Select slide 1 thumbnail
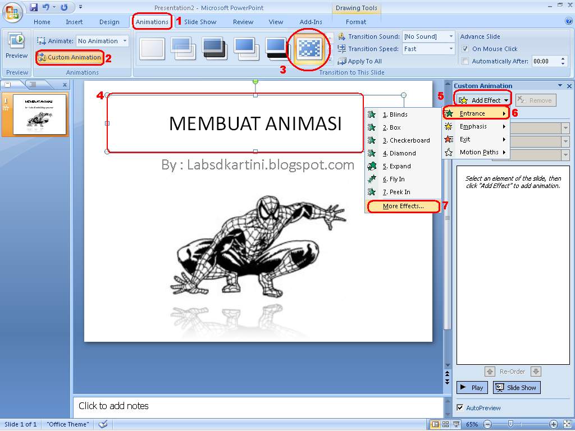 [40, 114]
